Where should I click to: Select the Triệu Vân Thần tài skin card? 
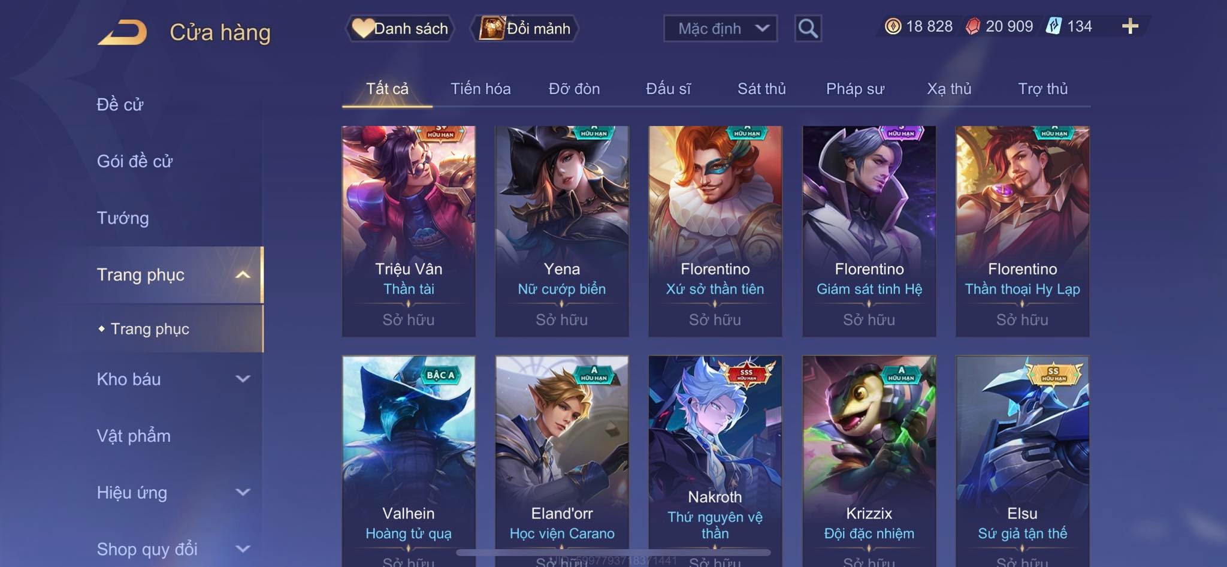click(409, 231)
